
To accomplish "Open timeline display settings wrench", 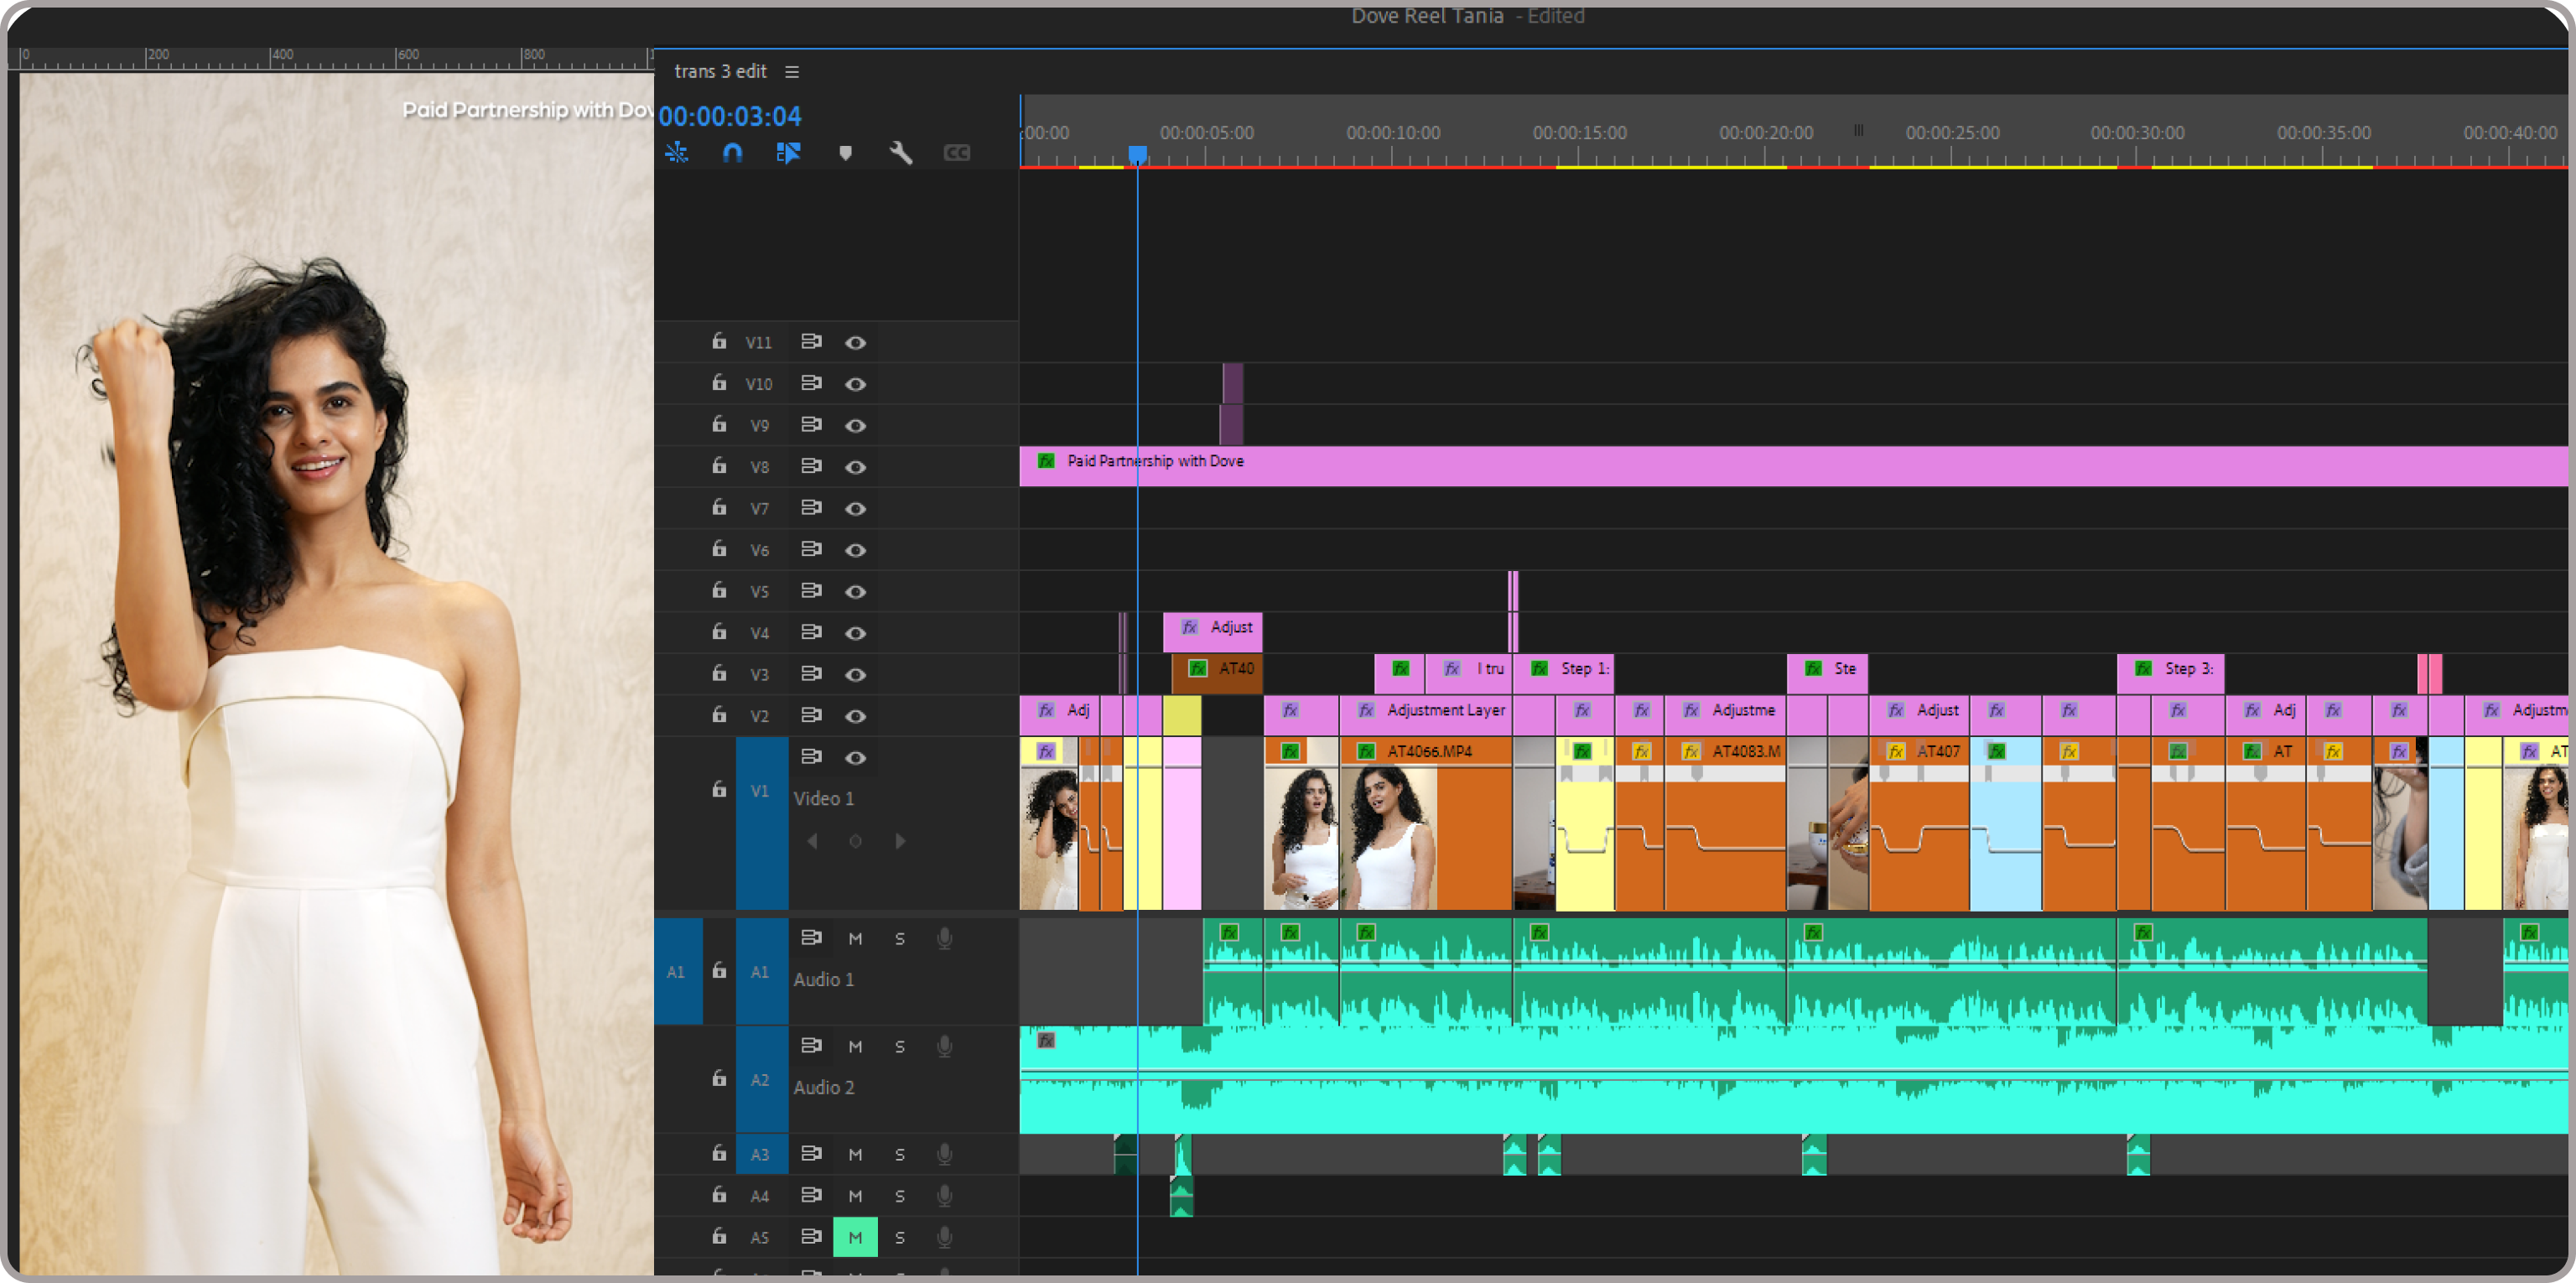I will pos(900,153).
